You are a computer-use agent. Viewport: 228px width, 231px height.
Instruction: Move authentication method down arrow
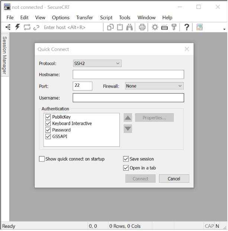coord(128,129)
